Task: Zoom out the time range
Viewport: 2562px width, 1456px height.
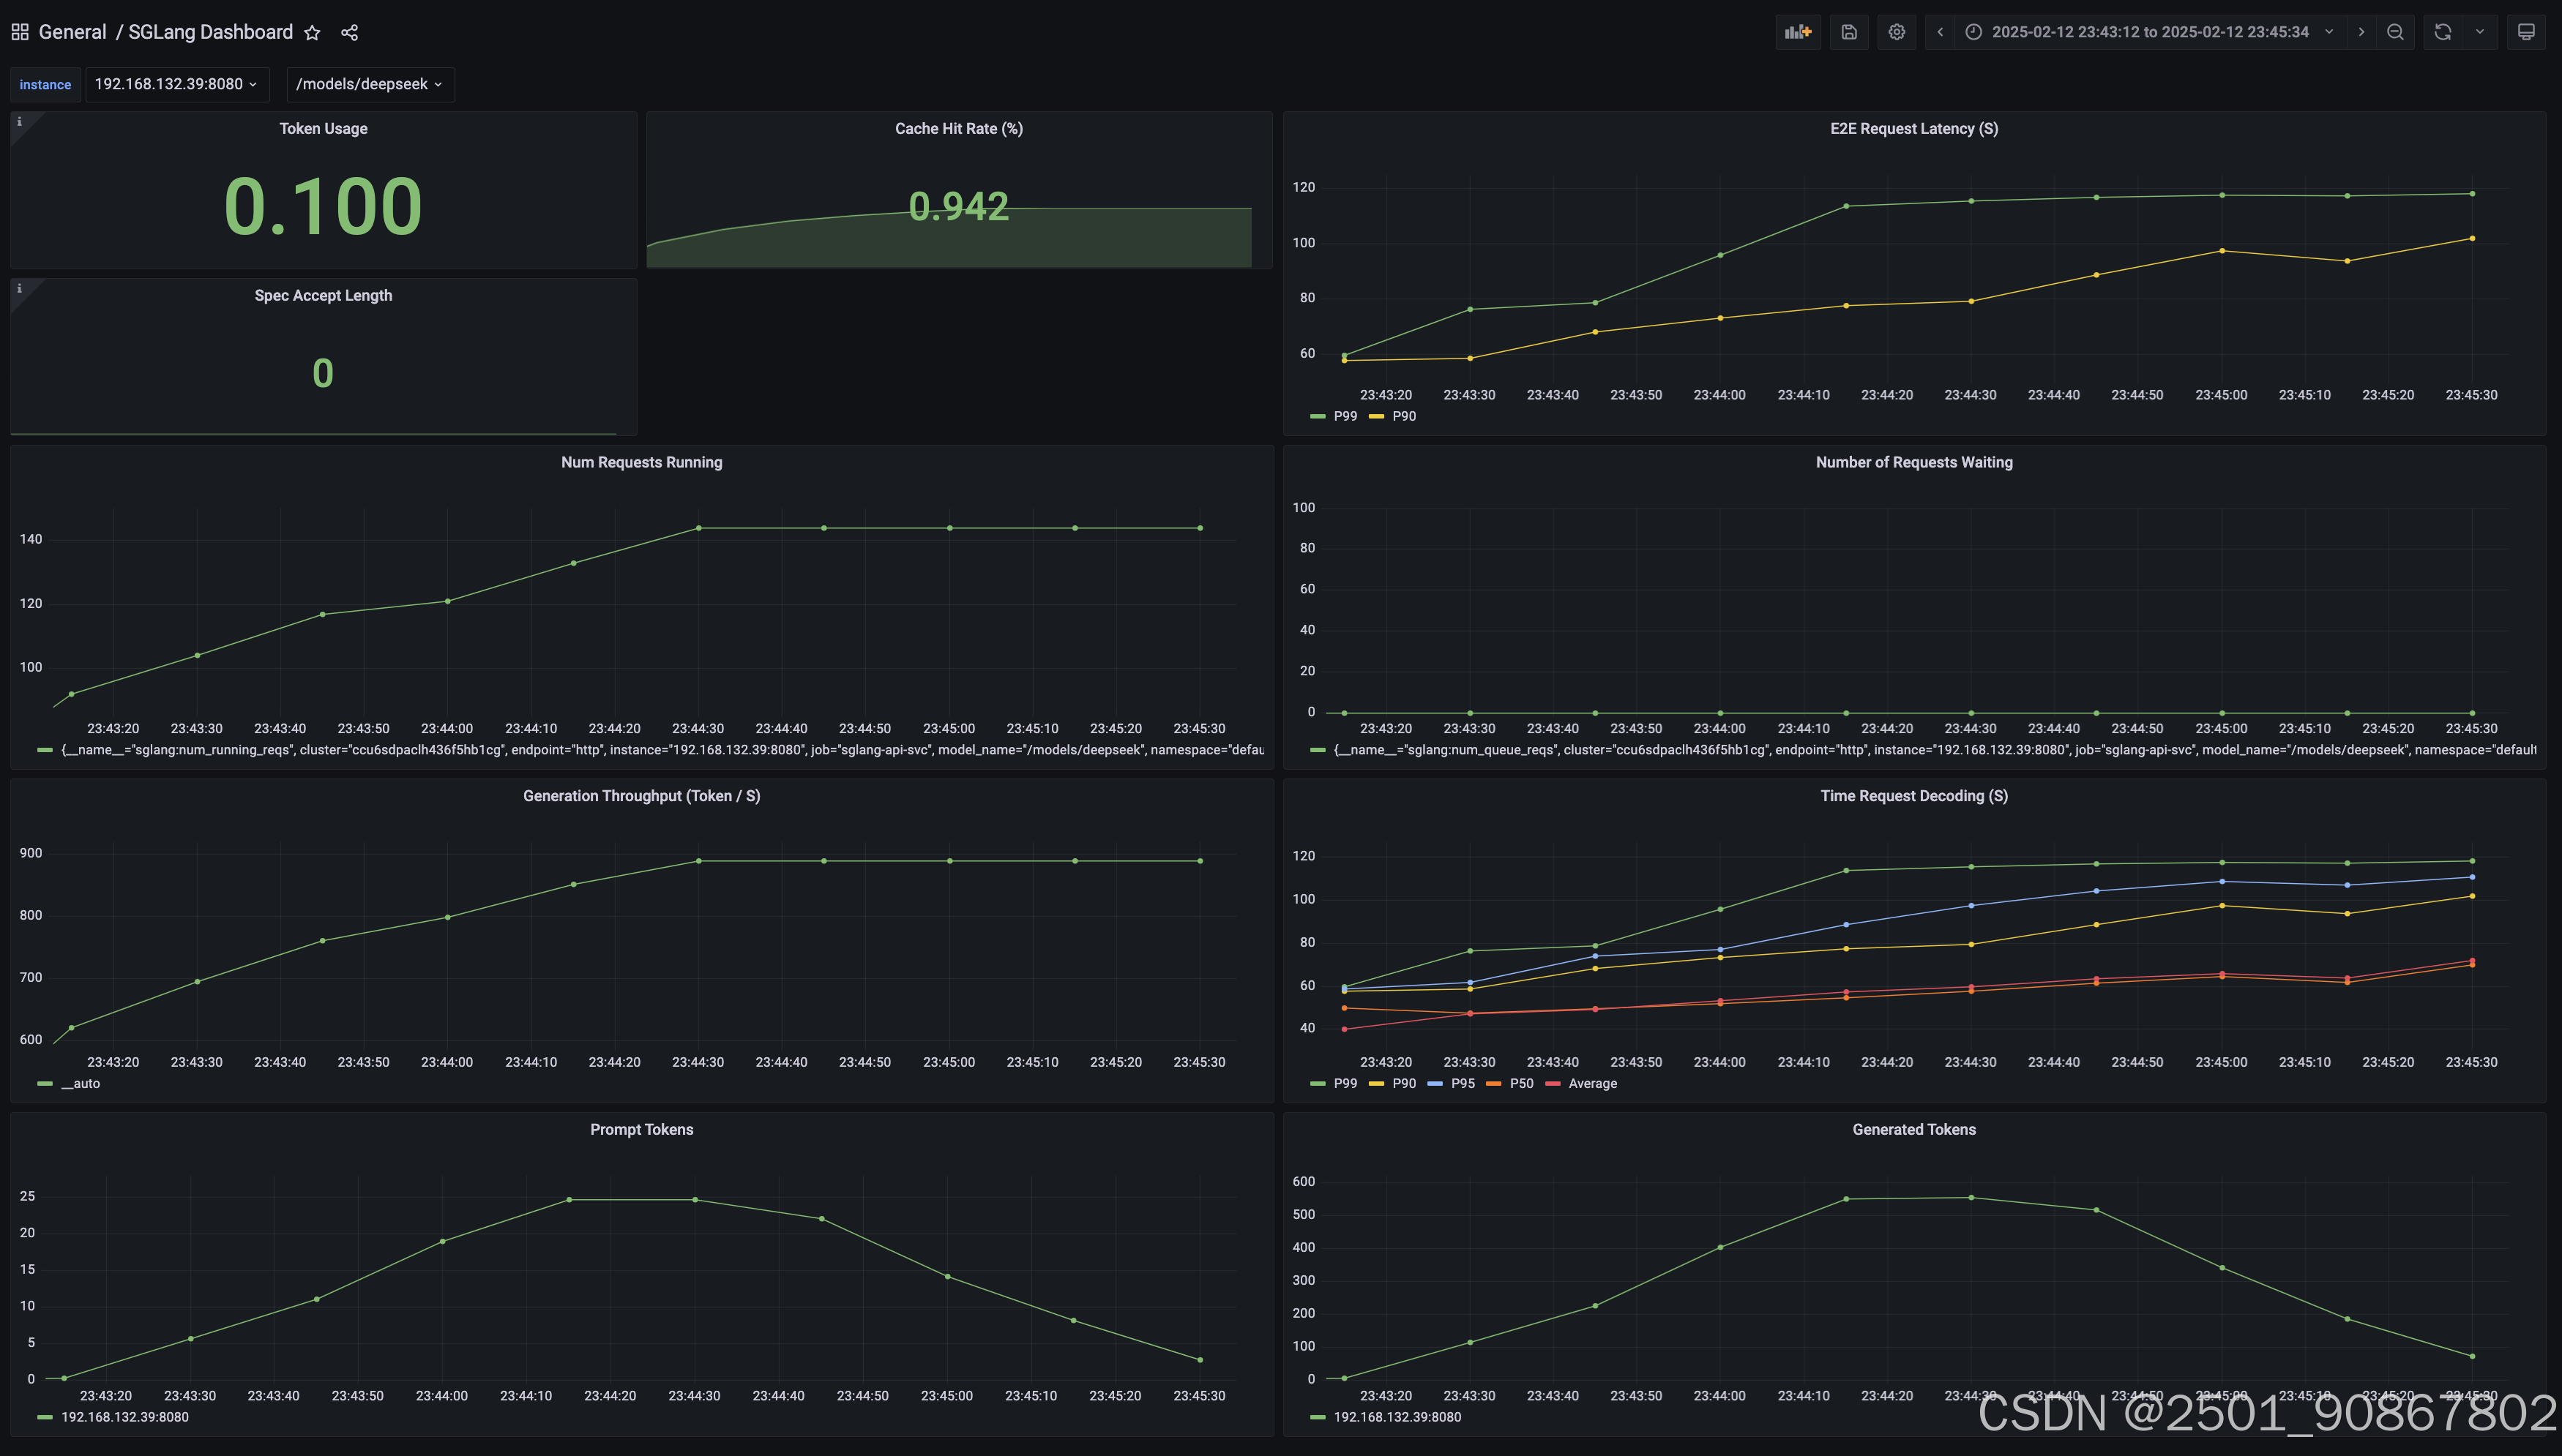Action: pyautogui.click(x=2395, y=32)
